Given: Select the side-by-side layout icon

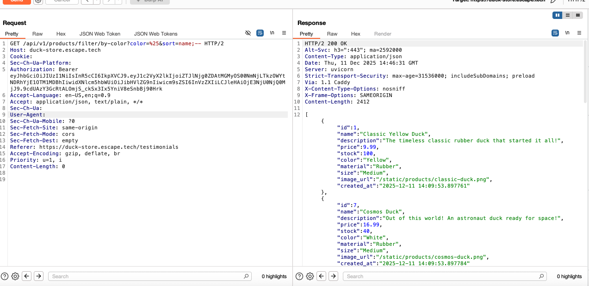Looking at the screenshot, I should point(557,15).
